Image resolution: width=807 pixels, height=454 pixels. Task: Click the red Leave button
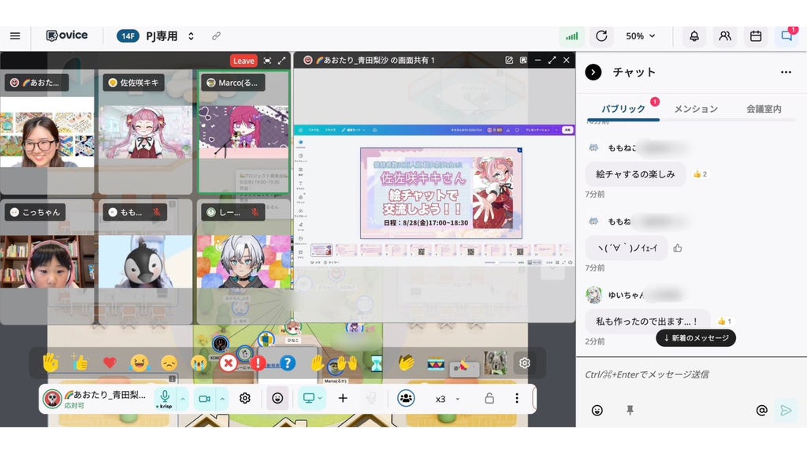[x=244, y=61]
